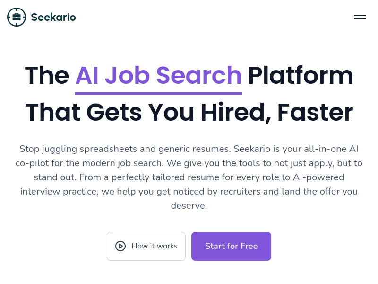Click the final word "deserve." in the paragraph
The image size is (378, 284).
(x=189, y=206)
